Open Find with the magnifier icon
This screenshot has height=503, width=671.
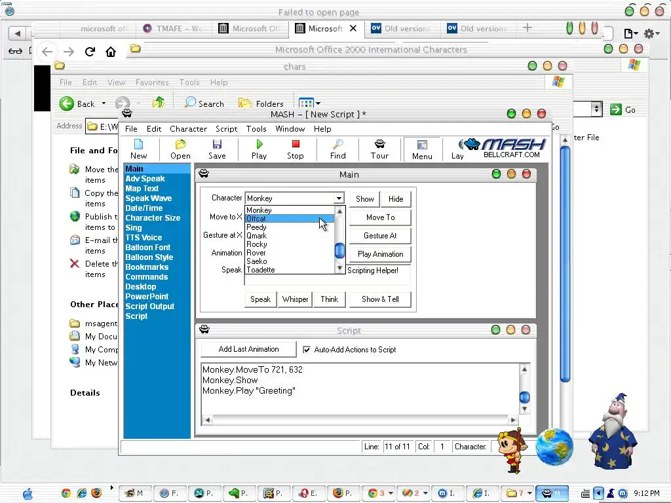[x=337, y=149]
